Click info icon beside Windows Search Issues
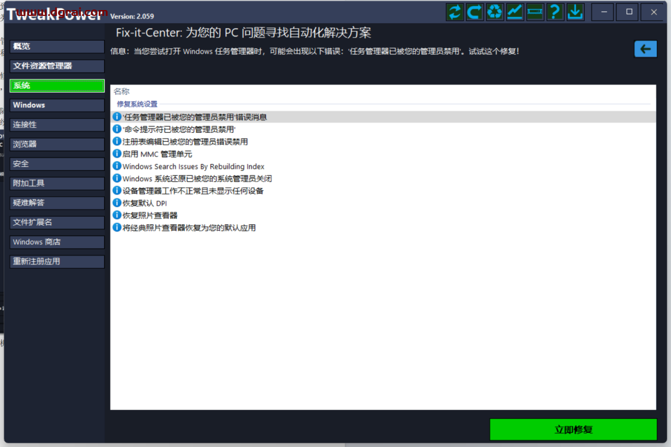 [x=117, y=166]
